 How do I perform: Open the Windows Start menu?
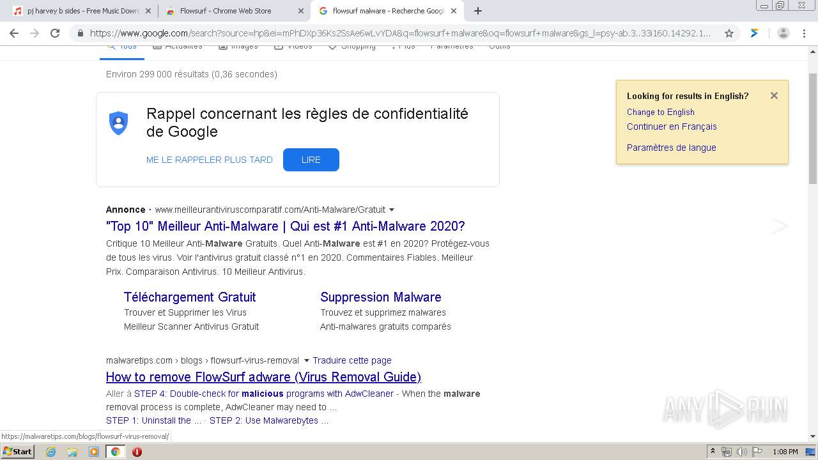(18, 451)
